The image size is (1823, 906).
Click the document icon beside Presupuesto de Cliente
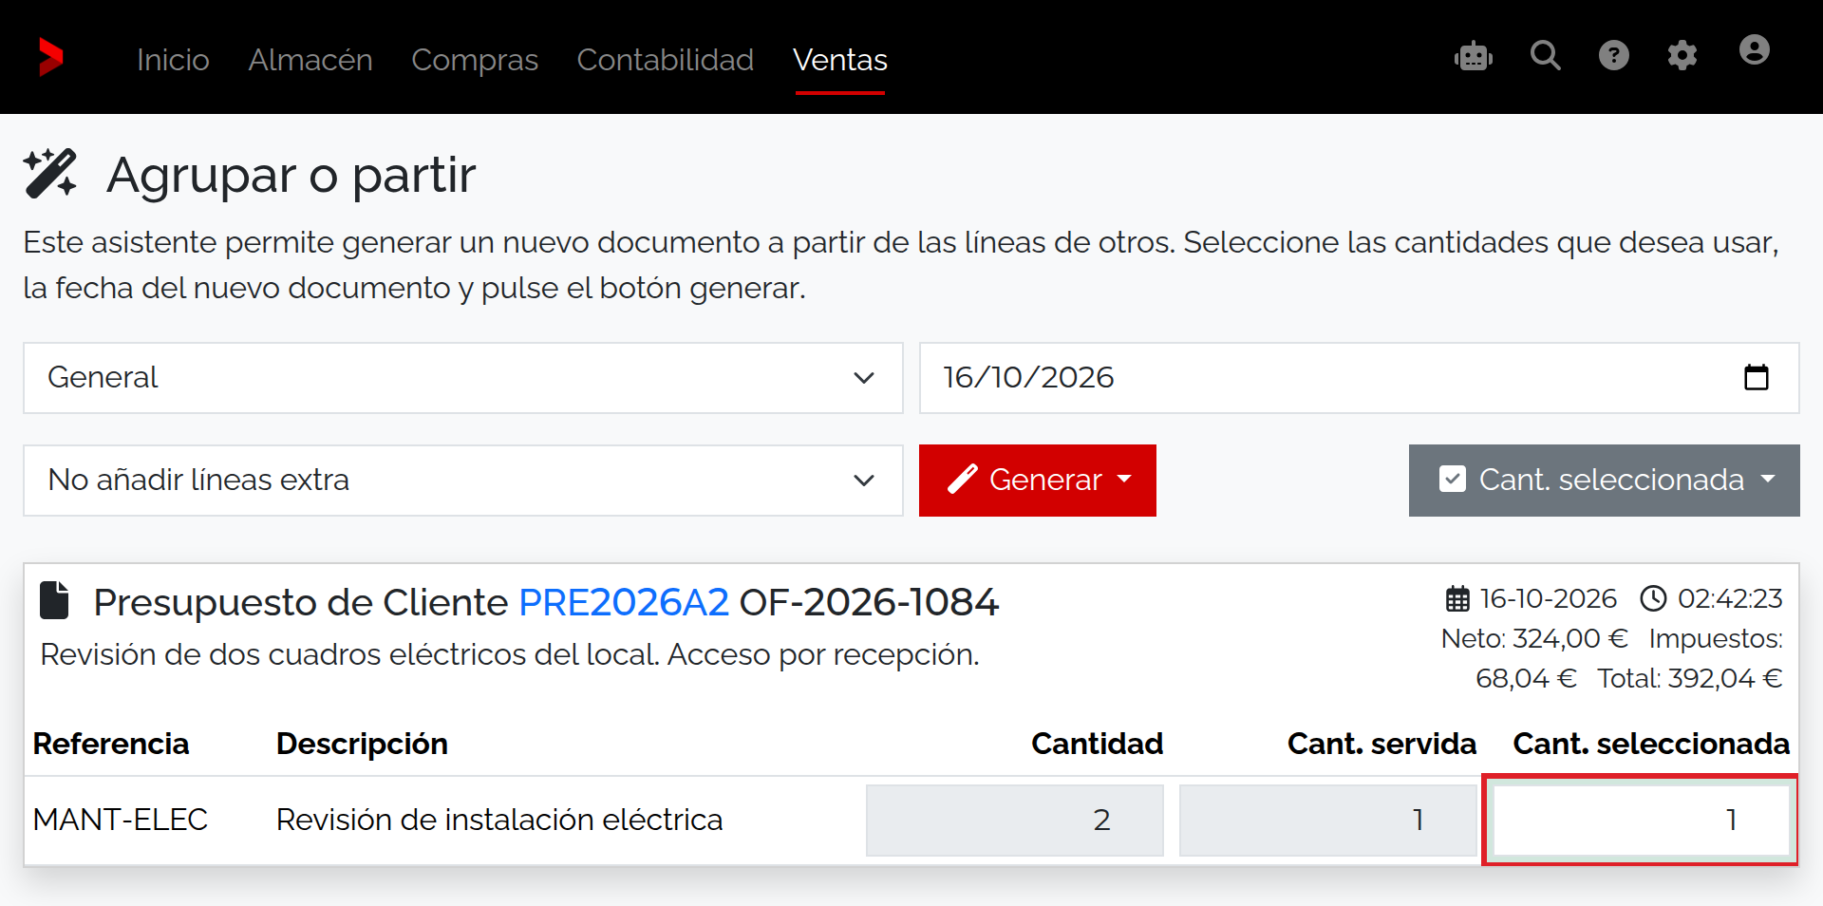coord(54,600)
